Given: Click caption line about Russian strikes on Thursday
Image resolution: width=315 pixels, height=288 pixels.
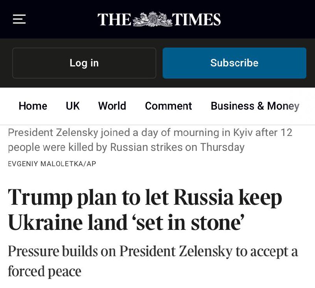Looking at the screenshot, I should point(126,147).
